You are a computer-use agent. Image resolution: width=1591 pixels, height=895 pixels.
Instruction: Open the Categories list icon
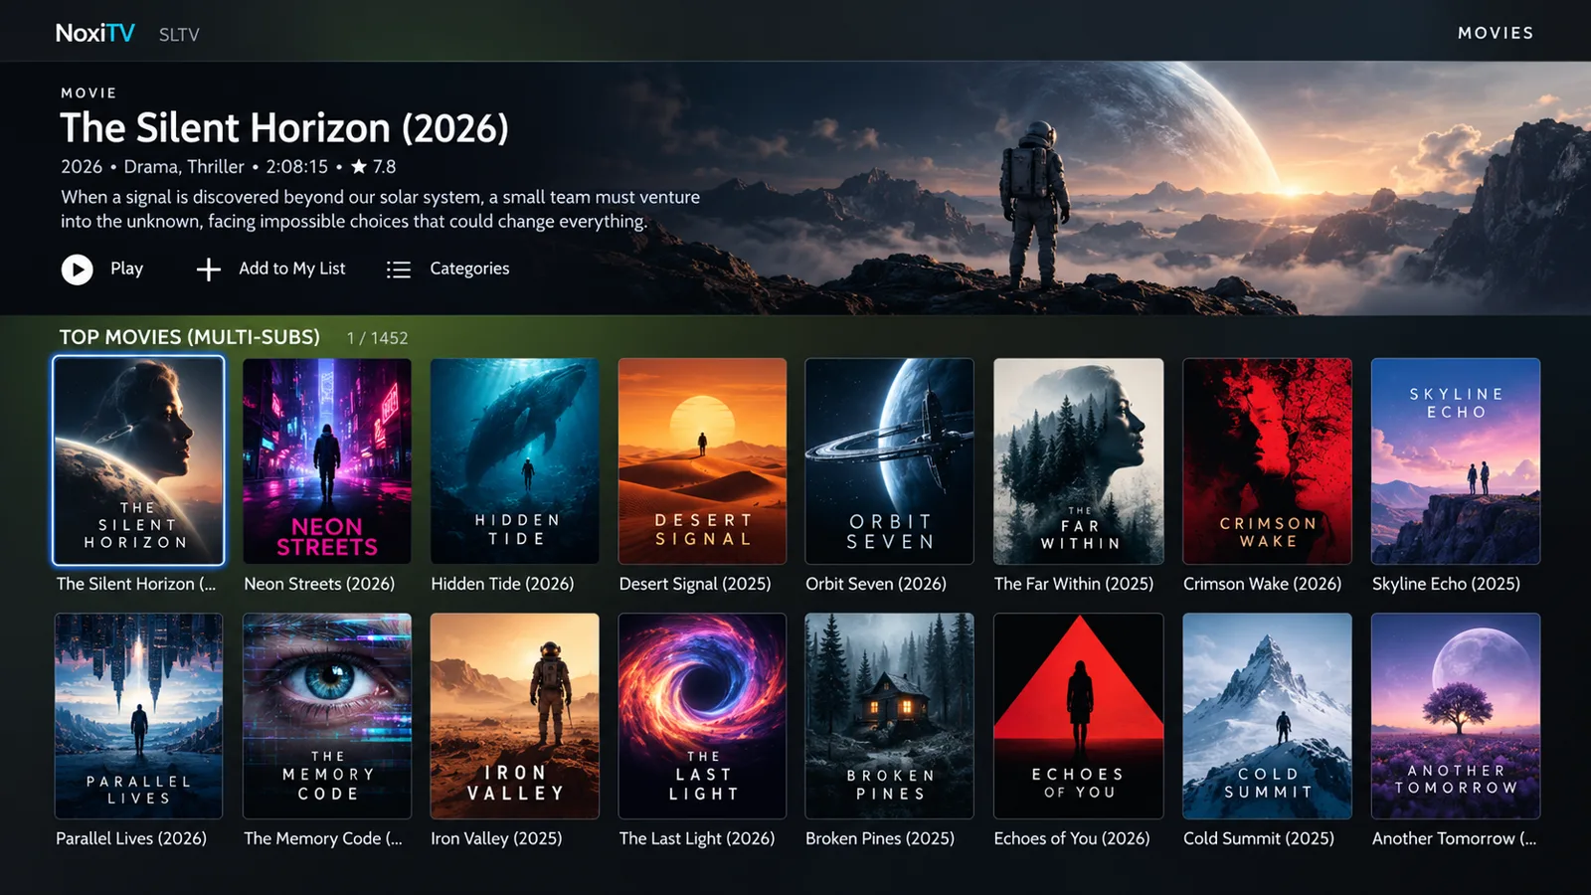[x=398, y=269]
